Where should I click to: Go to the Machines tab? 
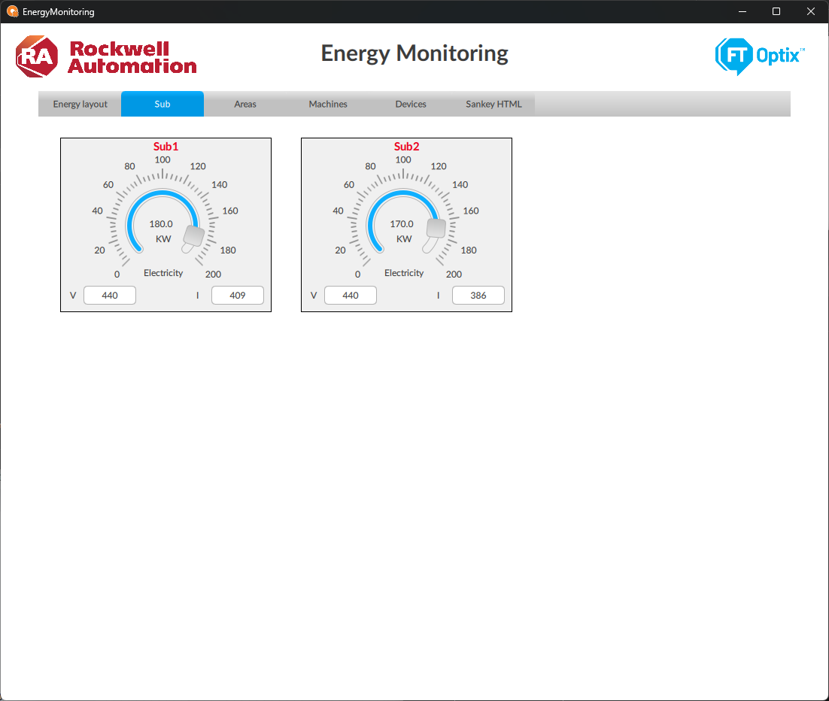pos(328,104)
